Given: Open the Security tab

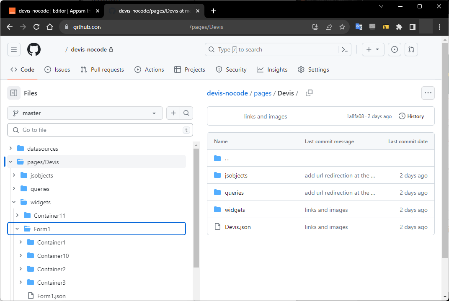Looking at the screenshot, I should tap(231, 69).
